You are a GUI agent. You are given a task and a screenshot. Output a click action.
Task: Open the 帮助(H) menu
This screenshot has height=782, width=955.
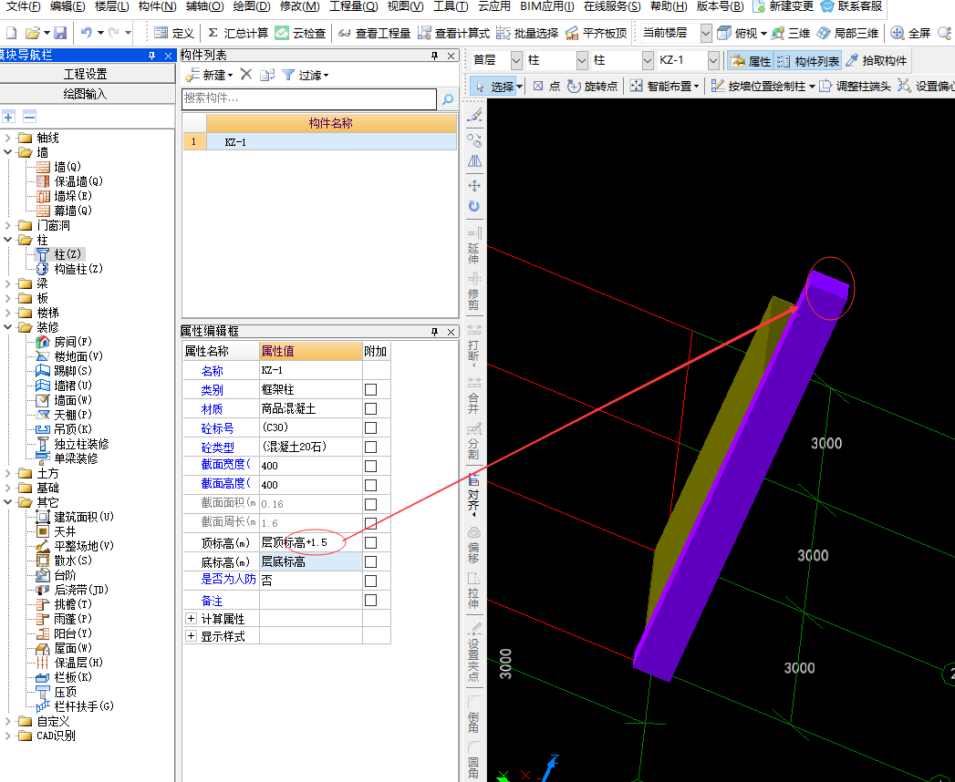click(668, 6)
